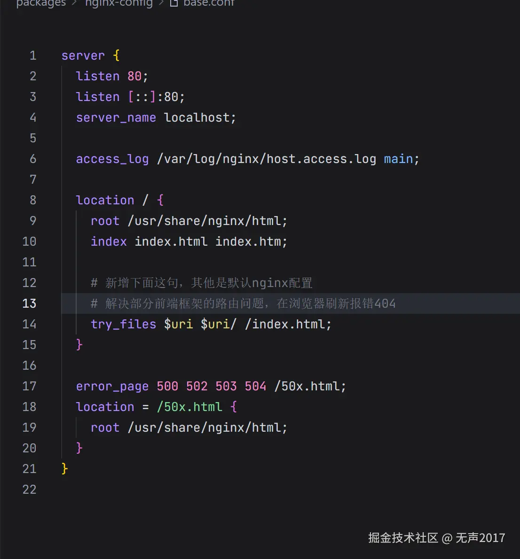This screenshot has height=559, width=520.
Task: Place cursor on try_files directive
Action: coord(123,324)
